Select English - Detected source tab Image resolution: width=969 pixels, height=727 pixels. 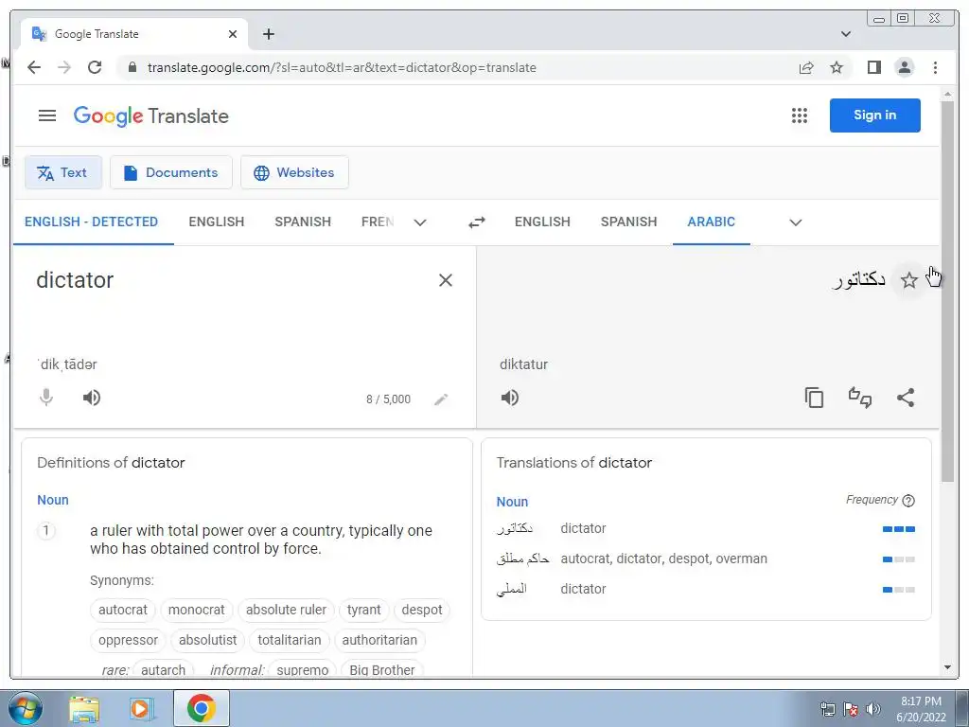(x=92, y=222)
